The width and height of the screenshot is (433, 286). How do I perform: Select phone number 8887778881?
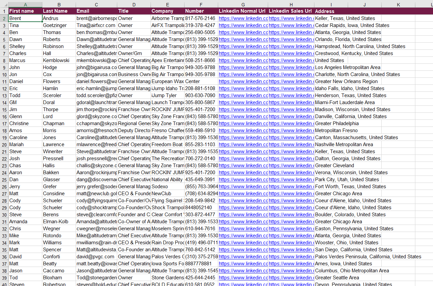click(x=201, y=264)
